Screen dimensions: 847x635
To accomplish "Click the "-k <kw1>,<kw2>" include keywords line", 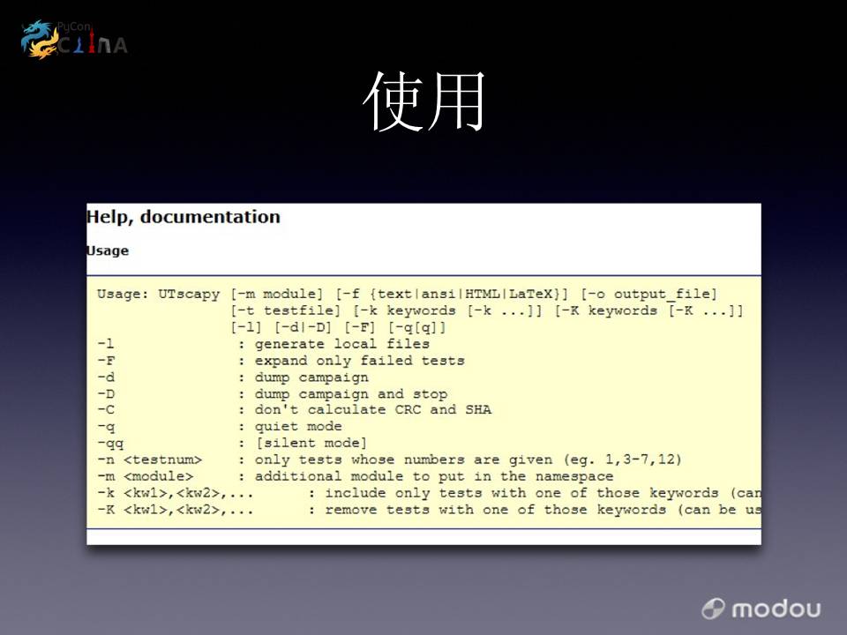I will click(x=428, y=493).
